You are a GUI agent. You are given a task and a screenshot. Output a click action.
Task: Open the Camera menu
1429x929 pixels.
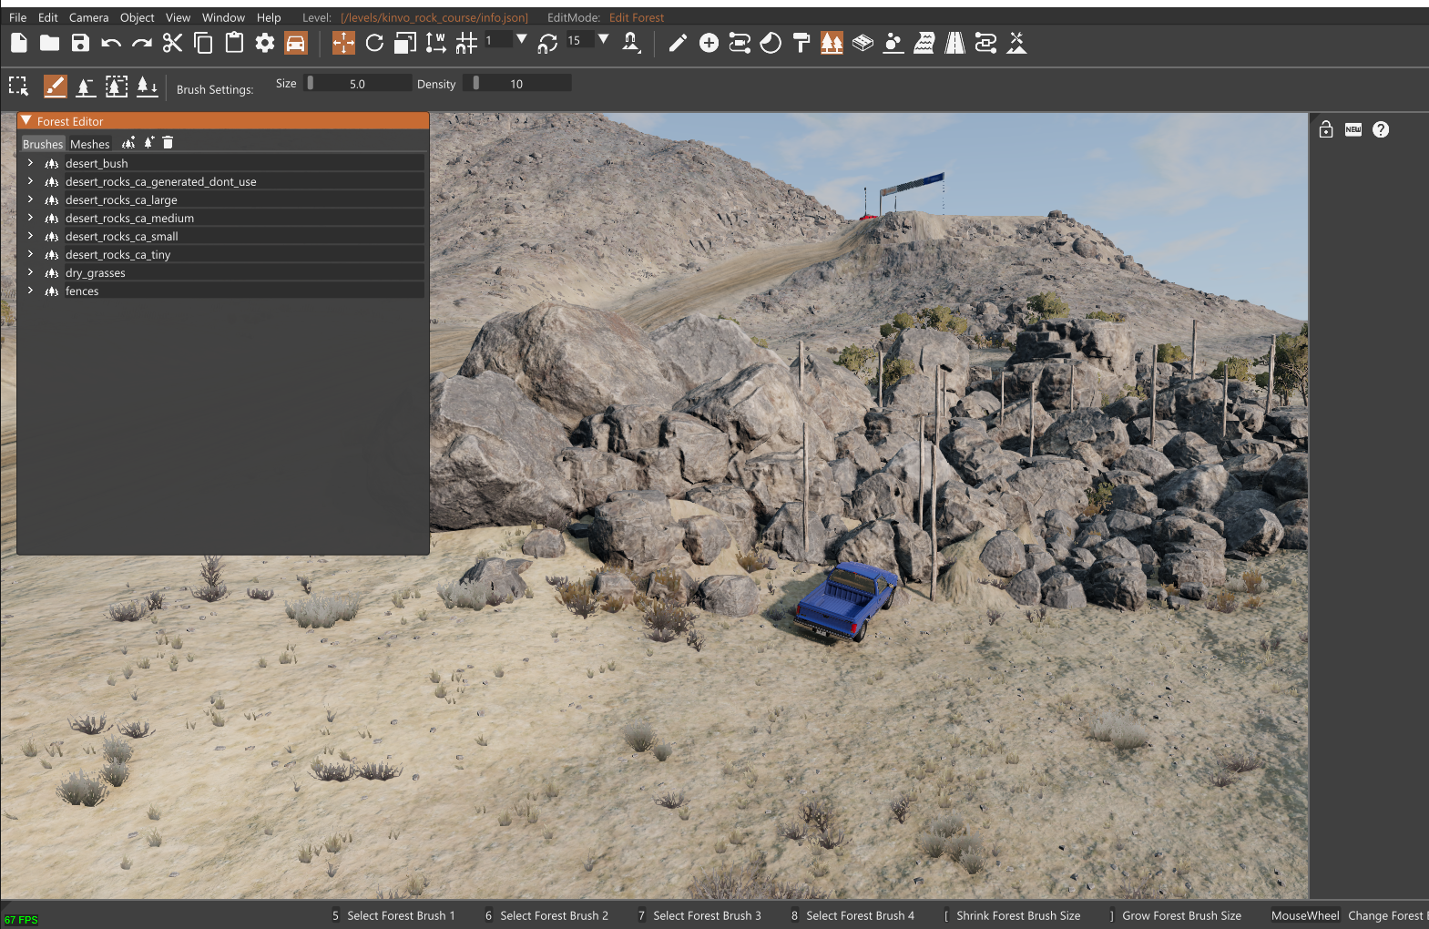pos(88,17)
